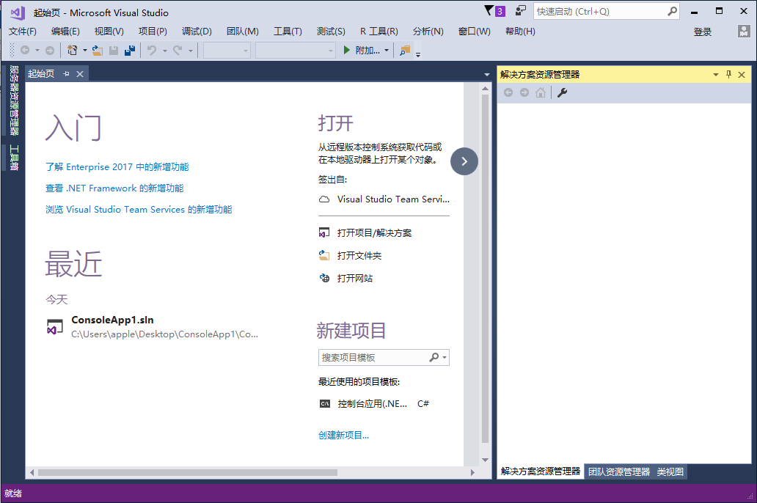Click the wrench icon in Solution Explorer
Screen dimensions: 757x503
tap(562, 92)
